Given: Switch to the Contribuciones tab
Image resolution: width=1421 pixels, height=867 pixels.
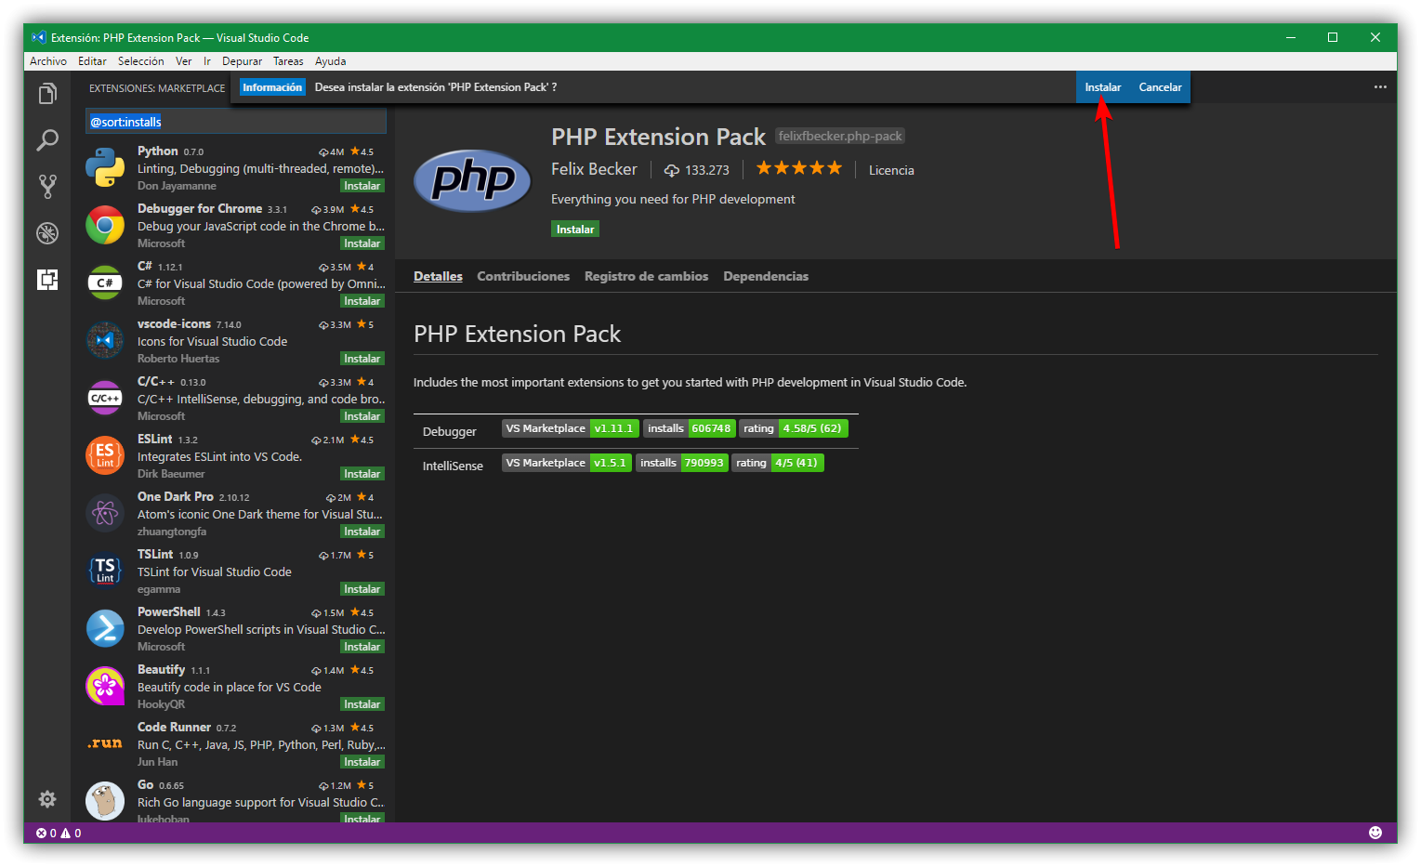Looking at the screenshot, I should click(523, 276).
